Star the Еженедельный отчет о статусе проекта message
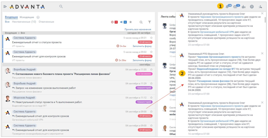This screenshot has width=268, height=138. click(151, 38)
